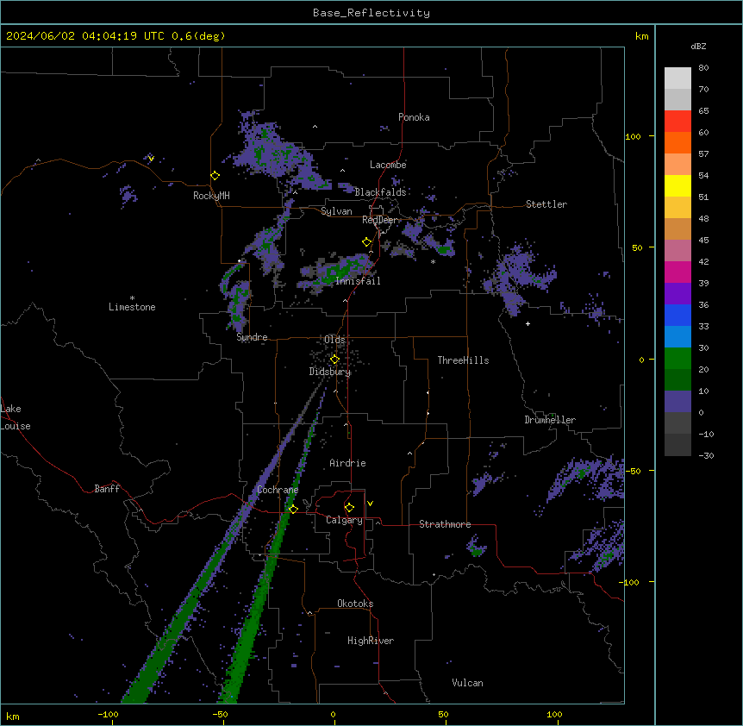743x726 pixels.
Task: Click the Ponoka map label
Action: click(x=414, y=117)
